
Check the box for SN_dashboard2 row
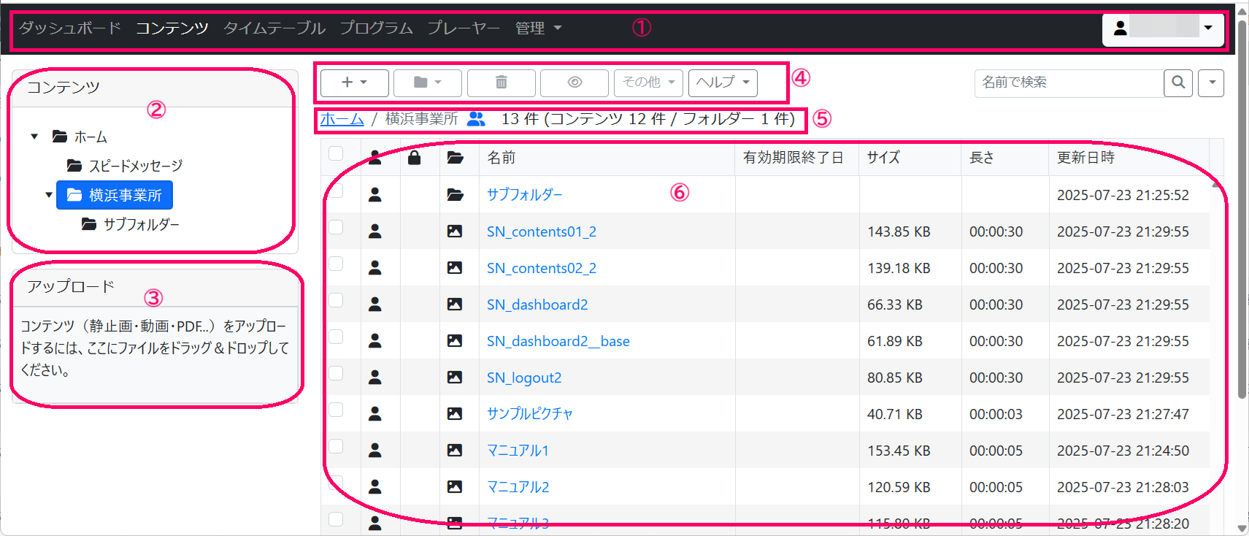pyautogui.click(x=336, y=300)
